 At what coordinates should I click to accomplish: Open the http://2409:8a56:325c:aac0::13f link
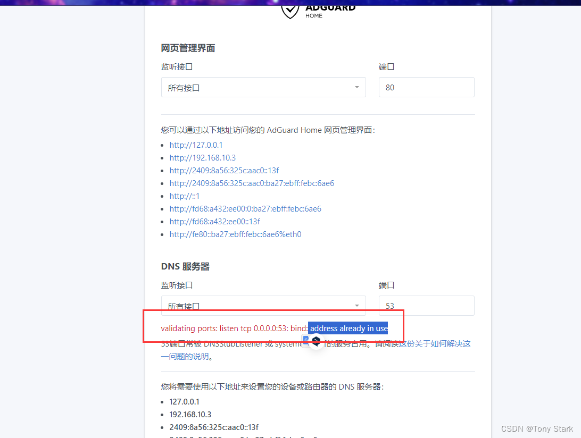pyautogui.click(x=224, y=171)
